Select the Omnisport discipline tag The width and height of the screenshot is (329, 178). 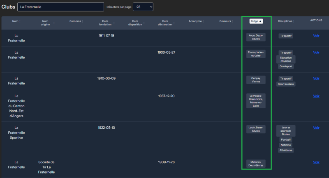(x=286, y=66)
